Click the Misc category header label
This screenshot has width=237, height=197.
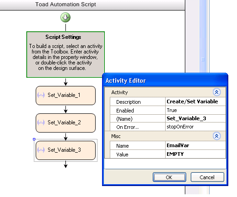click(x=116, y=136)
